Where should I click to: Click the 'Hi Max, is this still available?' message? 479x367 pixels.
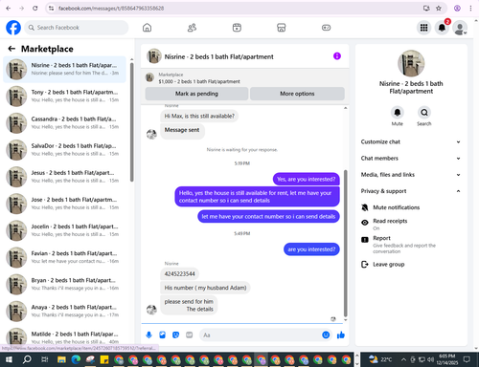(199, 117)
